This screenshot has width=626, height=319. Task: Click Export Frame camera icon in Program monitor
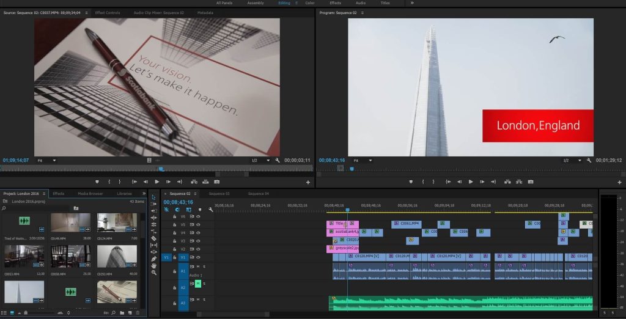(531, 182)
